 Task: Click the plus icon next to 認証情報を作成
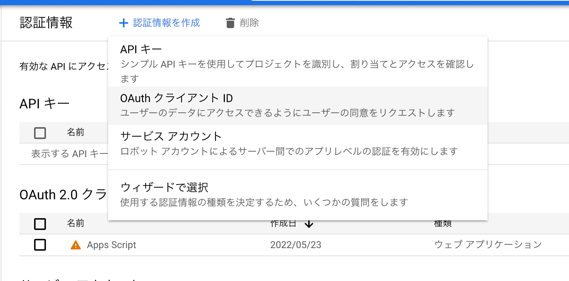[x=123, y=23]
